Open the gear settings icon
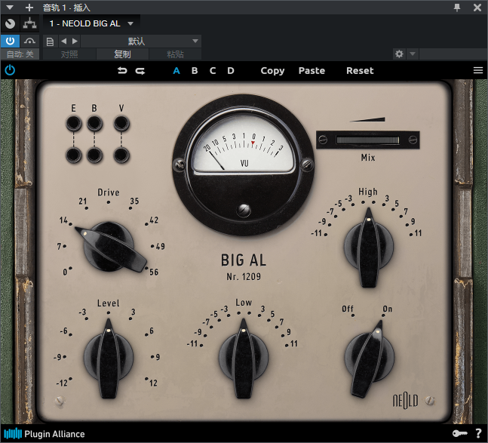The height and width of the screenshot is (443, 488). click(399, 54)
